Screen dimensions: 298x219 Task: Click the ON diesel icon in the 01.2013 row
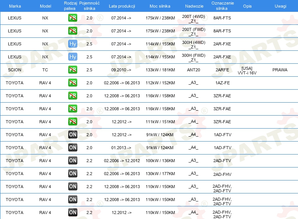tap(73, 147)
